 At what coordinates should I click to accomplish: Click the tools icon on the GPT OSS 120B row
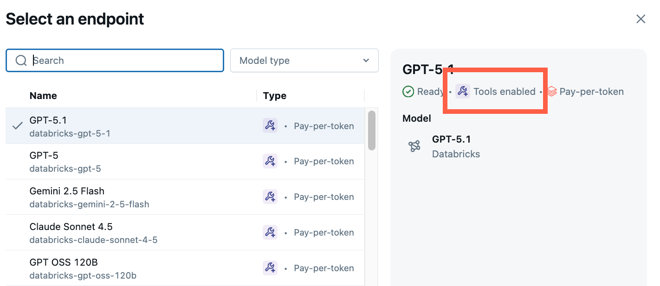pos(270,268)
